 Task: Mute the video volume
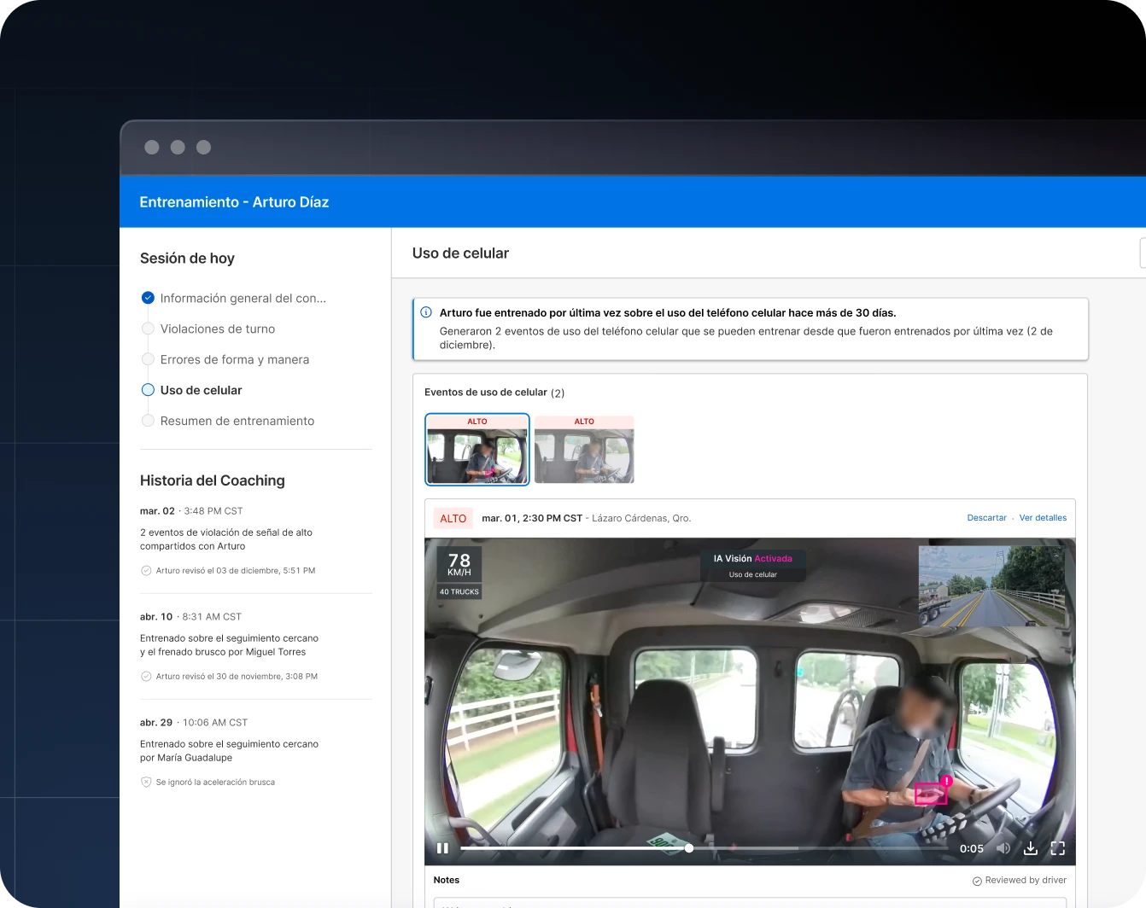pyautogui.click(x=1003, y=848)
